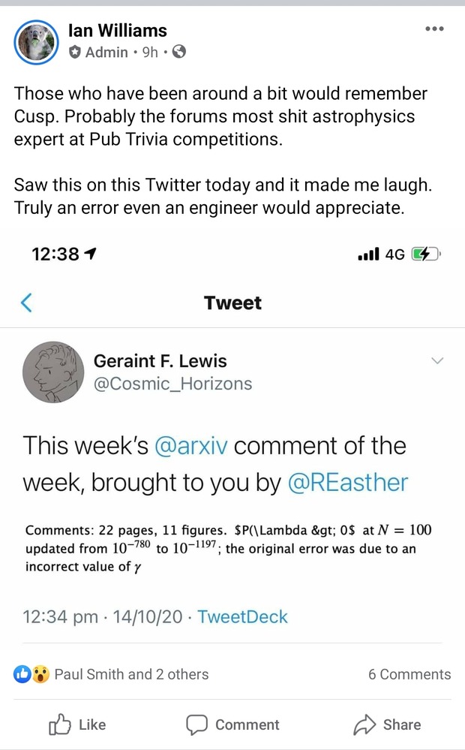Expand the tweet options down chevron

pos(438,361)
